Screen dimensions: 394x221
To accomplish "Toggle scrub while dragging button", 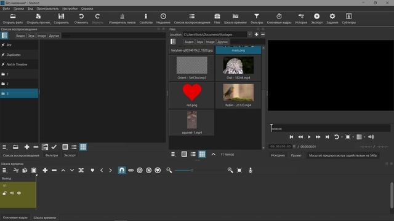I will coord(131,171).
